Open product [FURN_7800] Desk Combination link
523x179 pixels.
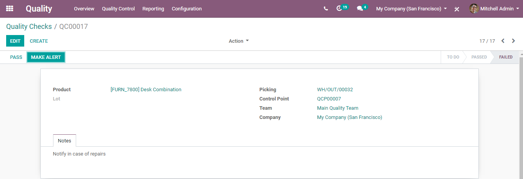[x=146, y=89]
